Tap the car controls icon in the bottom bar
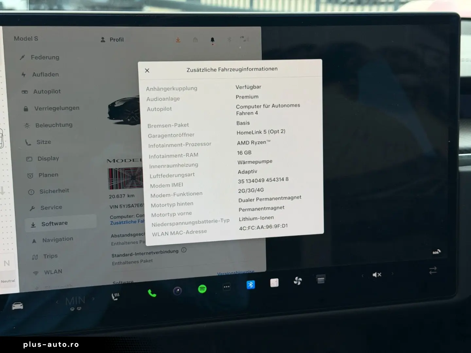This screenshot has height=353, width=471. (x=18, y=306)
